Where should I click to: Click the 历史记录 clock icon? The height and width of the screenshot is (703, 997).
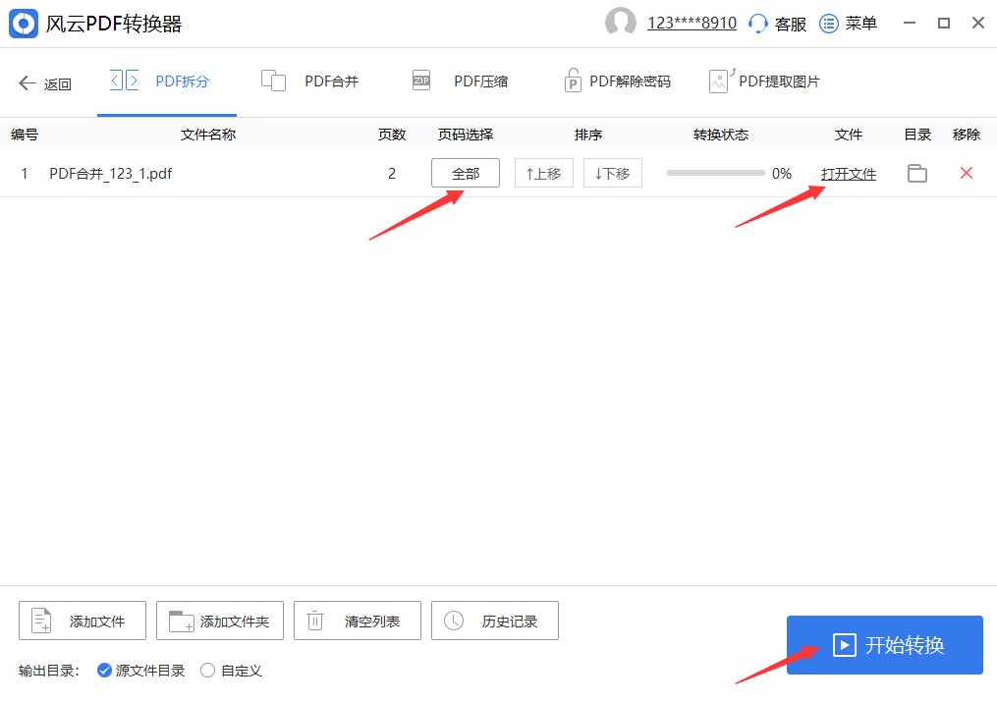click(x=454, y=621)
